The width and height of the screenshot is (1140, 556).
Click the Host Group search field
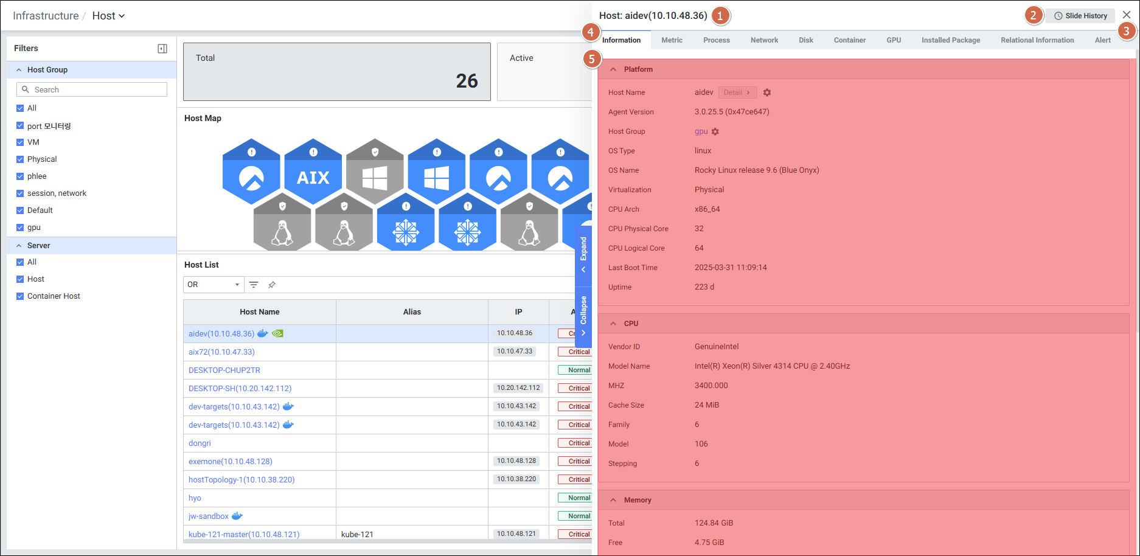point(92,89)
